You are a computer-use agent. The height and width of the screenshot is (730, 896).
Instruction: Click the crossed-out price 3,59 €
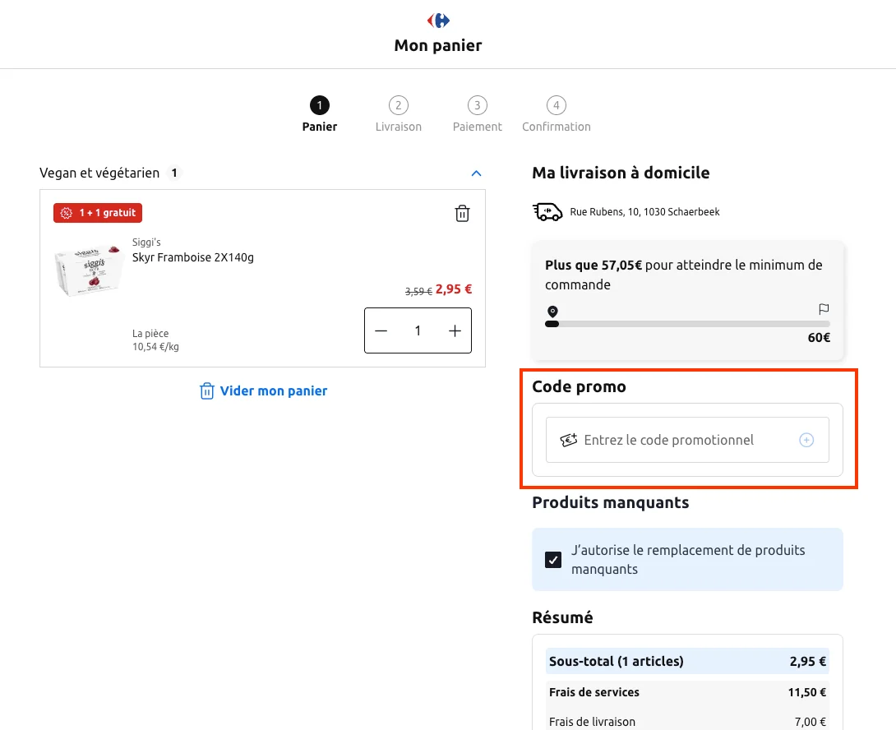click(x=418, y=292)
